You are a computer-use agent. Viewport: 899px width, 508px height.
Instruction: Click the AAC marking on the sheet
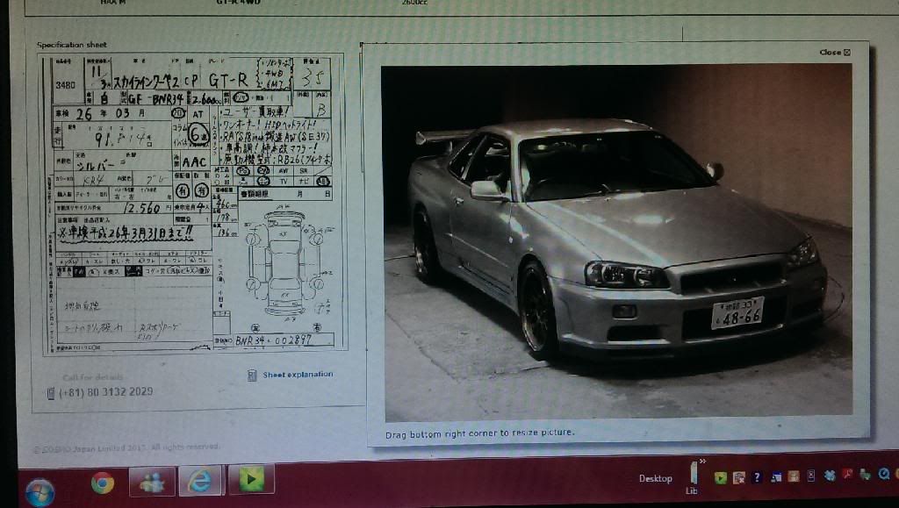tap(194, 162)
